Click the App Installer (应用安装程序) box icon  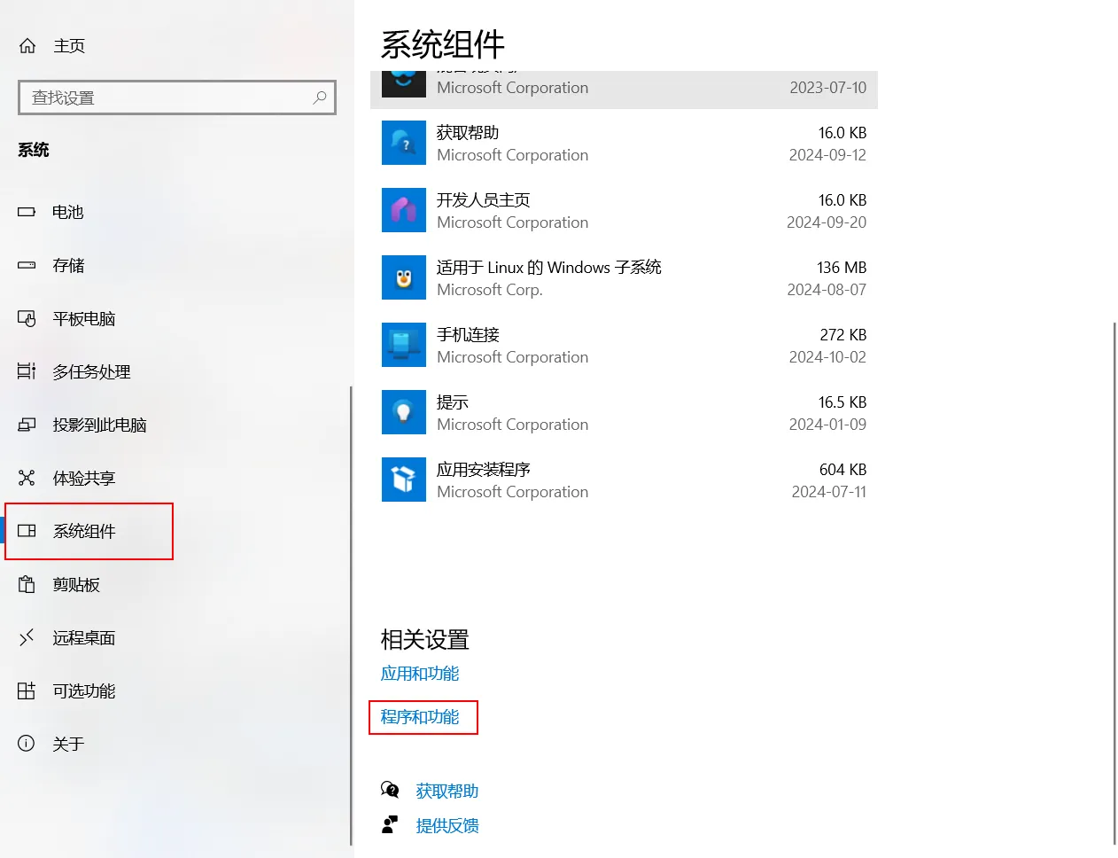[x=403, y=480]
